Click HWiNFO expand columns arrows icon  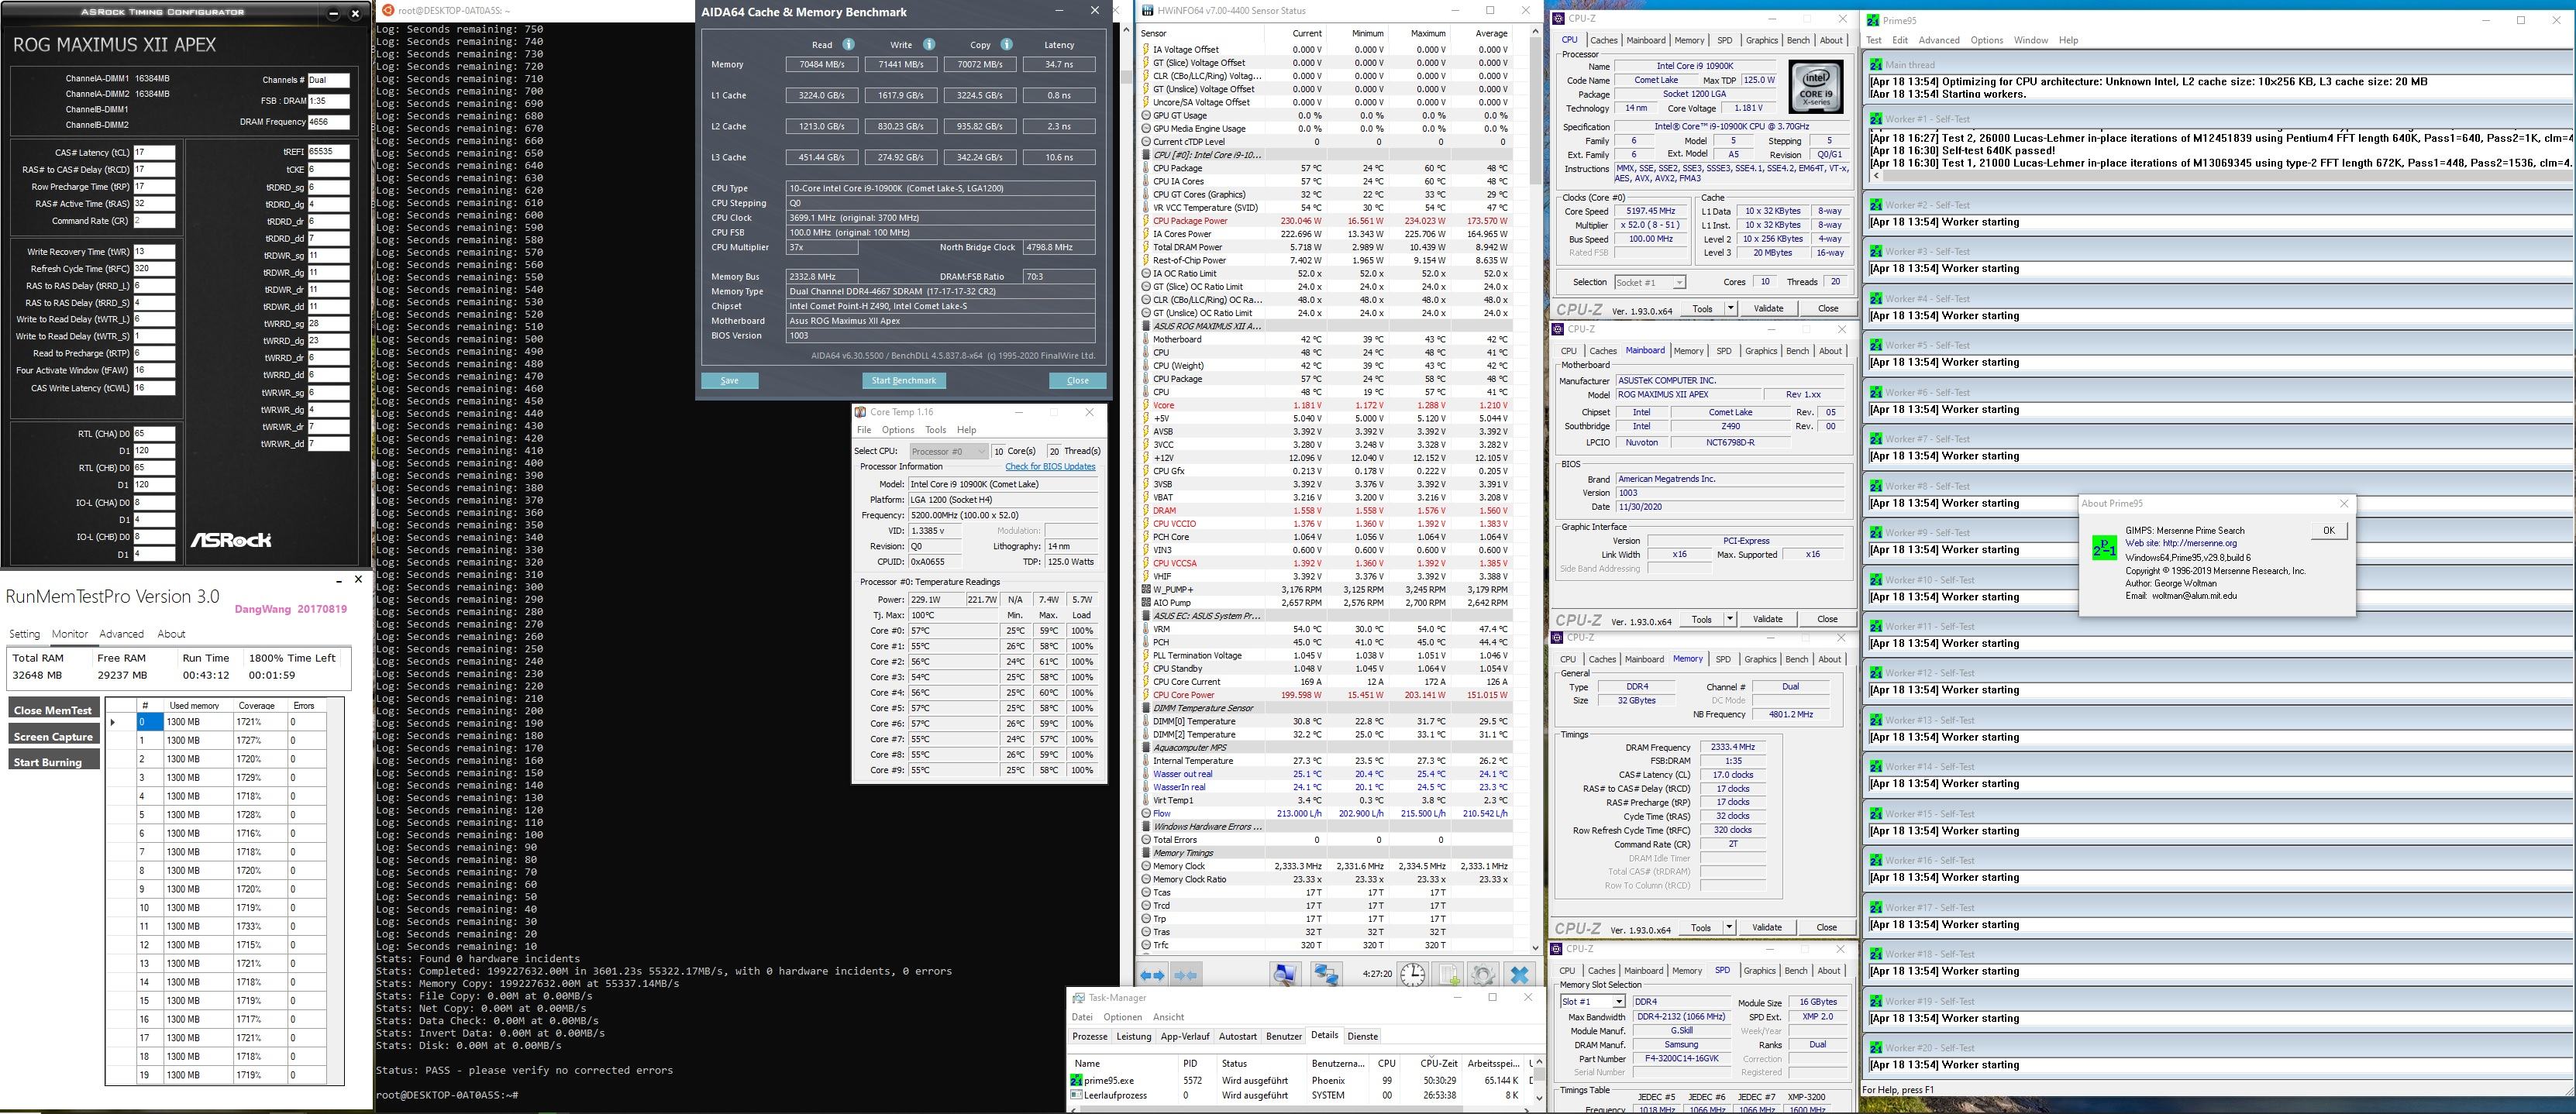tap(1152, 975)
